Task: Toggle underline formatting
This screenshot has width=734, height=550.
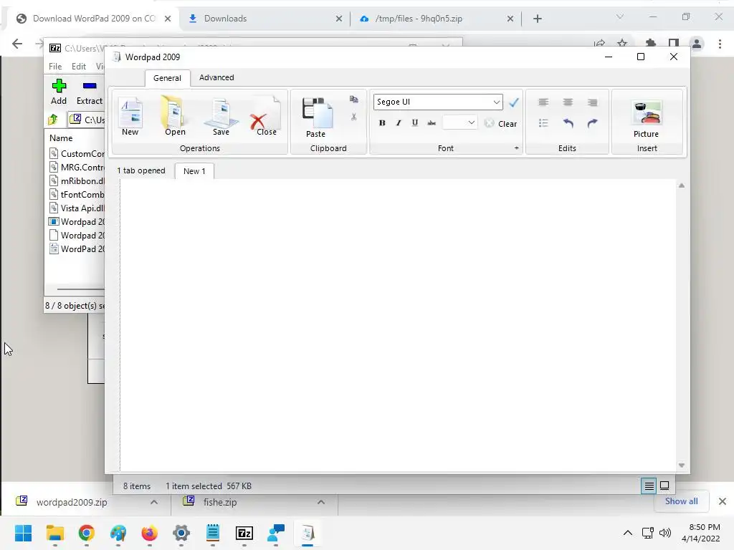Action: (415, 123)
